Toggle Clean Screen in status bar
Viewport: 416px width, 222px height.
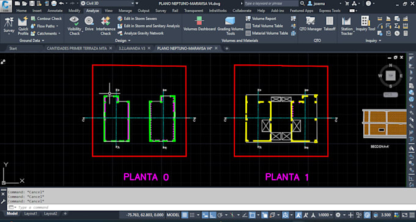(405, 215)
